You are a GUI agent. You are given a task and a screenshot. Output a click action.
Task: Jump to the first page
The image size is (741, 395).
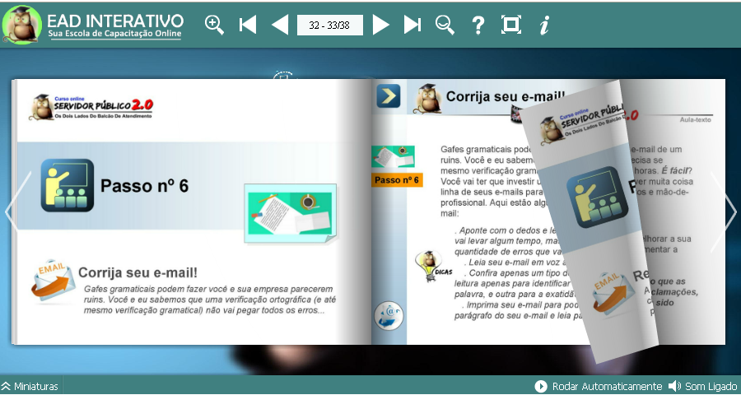point(248,25)
